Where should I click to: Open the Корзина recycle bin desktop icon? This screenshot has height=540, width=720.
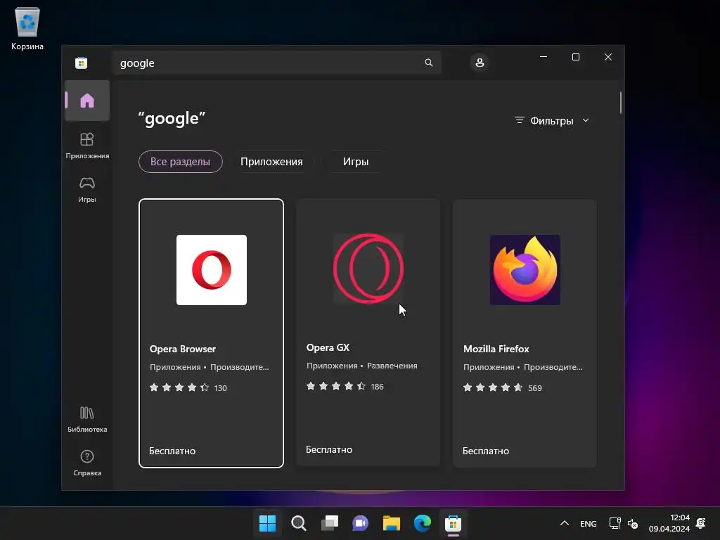27,28
